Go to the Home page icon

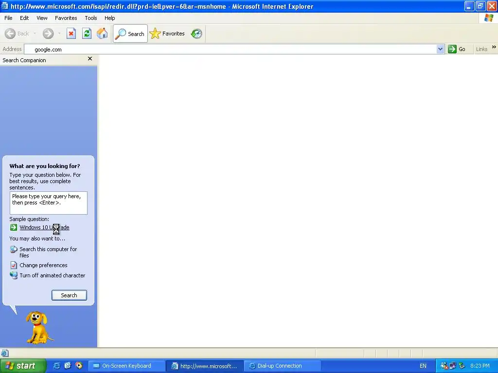102,34
